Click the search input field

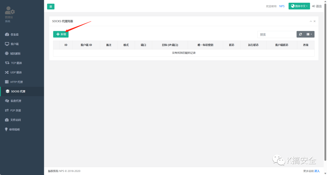276,34
